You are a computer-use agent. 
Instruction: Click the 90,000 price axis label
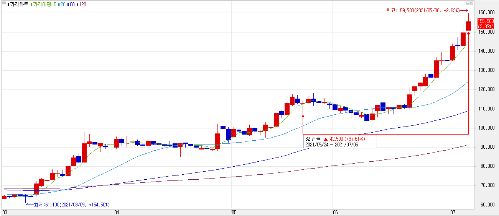coord(487,147)
